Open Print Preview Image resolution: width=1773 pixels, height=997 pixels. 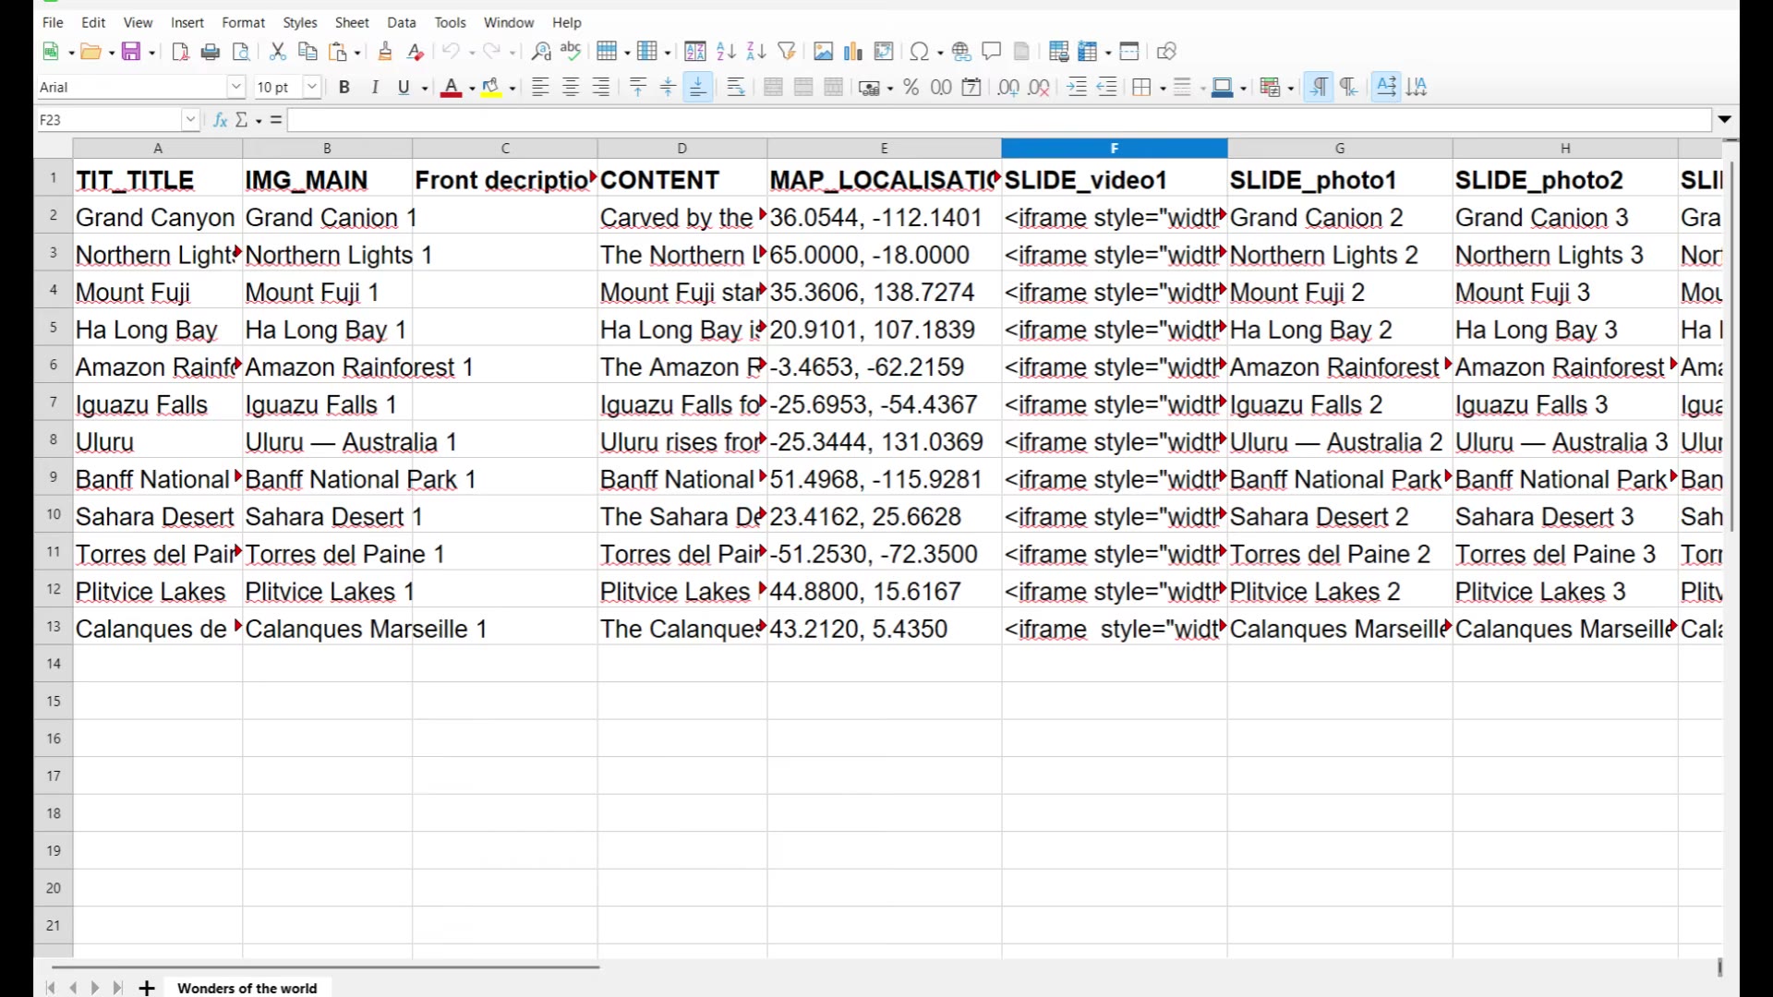click(x=241, y=52)
